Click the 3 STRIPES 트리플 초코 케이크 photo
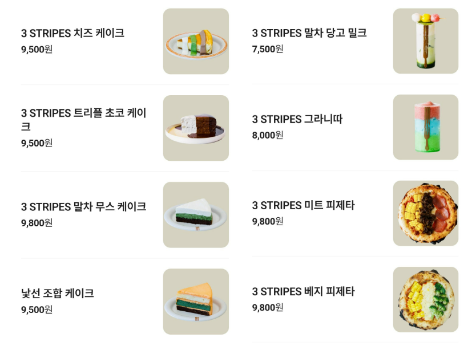The width and height of the screenshot is (472, 346). point(196,128)
